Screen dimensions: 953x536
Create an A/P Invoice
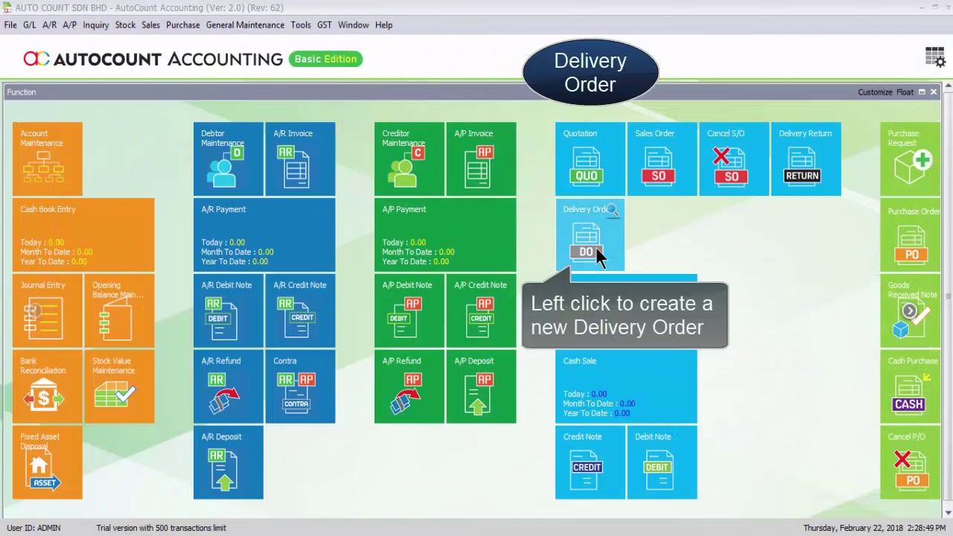tap(481, 159)
